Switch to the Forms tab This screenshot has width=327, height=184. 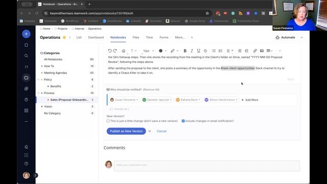pyautogui.click(x=164, y=37)
